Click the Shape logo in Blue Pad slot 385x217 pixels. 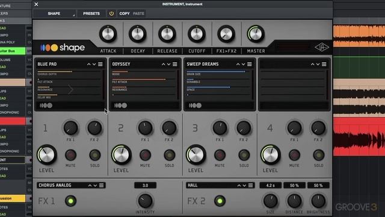pyautogui.click(x=46, y=105)
